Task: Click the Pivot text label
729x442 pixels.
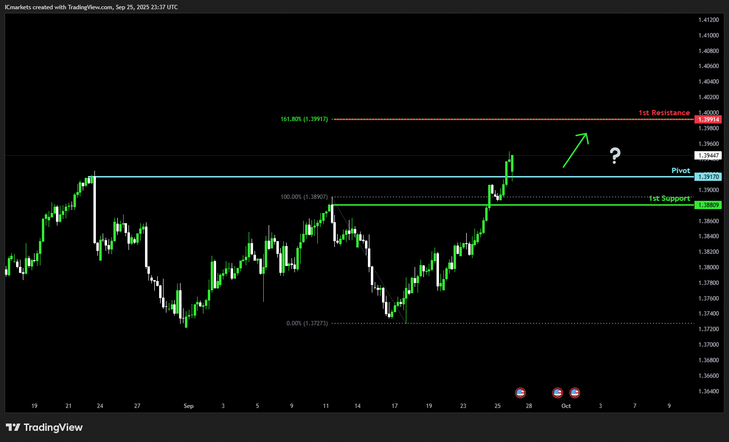Action: click(681, 171)
